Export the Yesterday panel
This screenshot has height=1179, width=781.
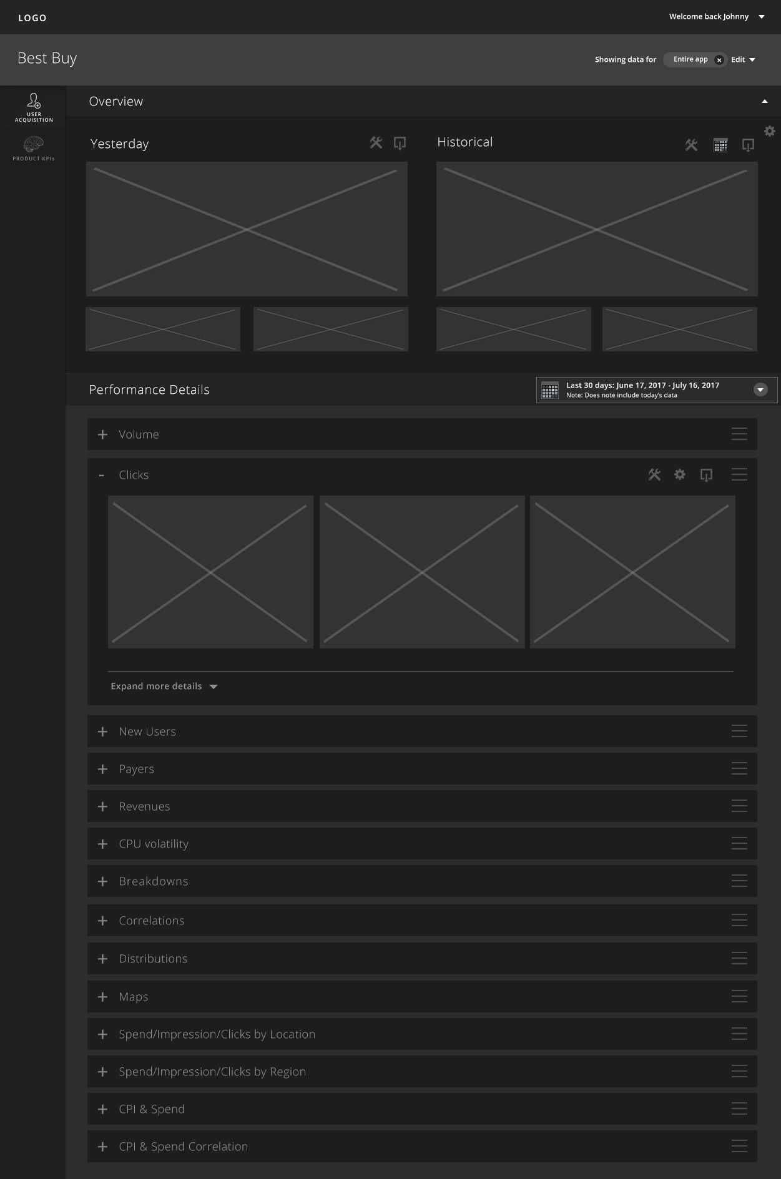400,144
